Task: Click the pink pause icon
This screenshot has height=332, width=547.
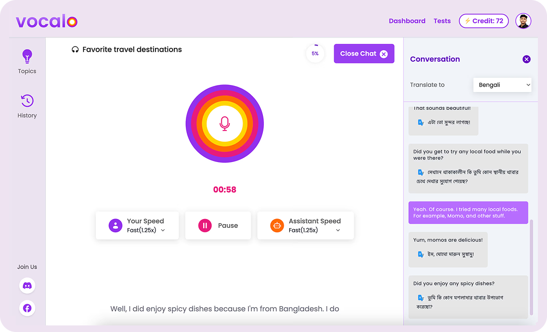Action: 205,225
